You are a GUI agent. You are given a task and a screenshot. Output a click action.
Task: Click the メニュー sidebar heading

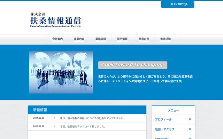pos(174,111)
